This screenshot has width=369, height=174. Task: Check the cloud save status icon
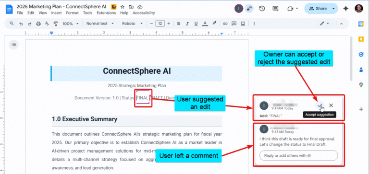[x=140, y=7]
